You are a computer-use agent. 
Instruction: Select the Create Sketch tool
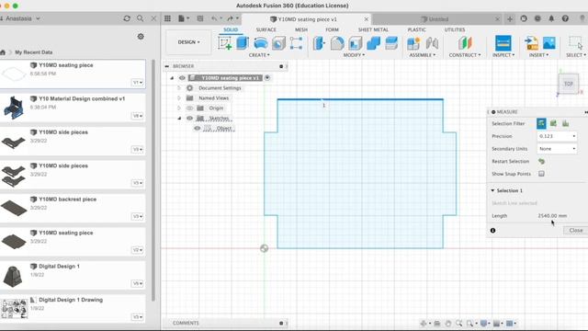click(x=224, y=43)
